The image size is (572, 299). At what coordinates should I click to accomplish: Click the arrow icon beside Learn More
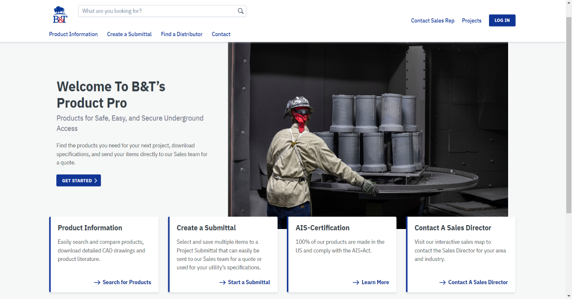(x=356, y=282)
